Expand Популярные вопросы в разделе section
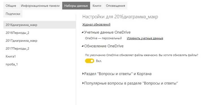 click(x=130, y=83)
